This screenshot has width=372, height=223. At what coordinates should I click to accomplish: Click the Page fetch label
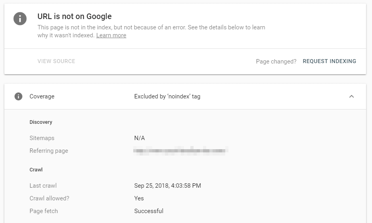point(44,211)
